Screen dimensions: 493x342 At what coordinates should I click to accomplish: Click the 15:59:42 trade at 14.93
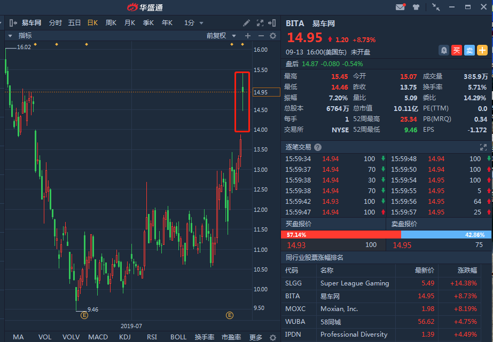[x=333, y=202]
